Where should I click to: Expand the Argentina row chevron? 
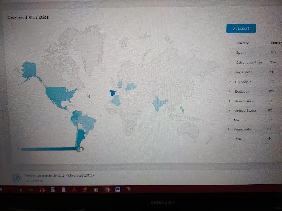(x=231, y=72)
